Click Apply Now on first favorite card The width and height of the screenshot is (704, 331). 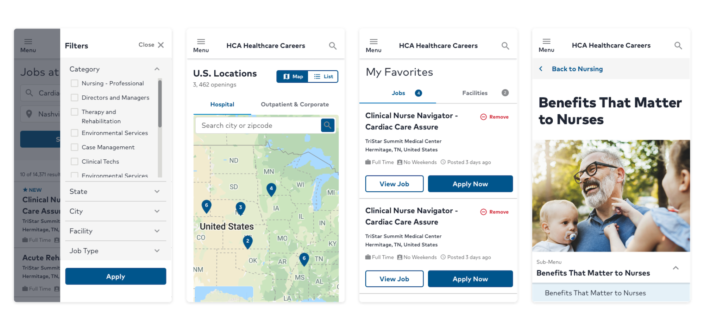tap(470, 184)
